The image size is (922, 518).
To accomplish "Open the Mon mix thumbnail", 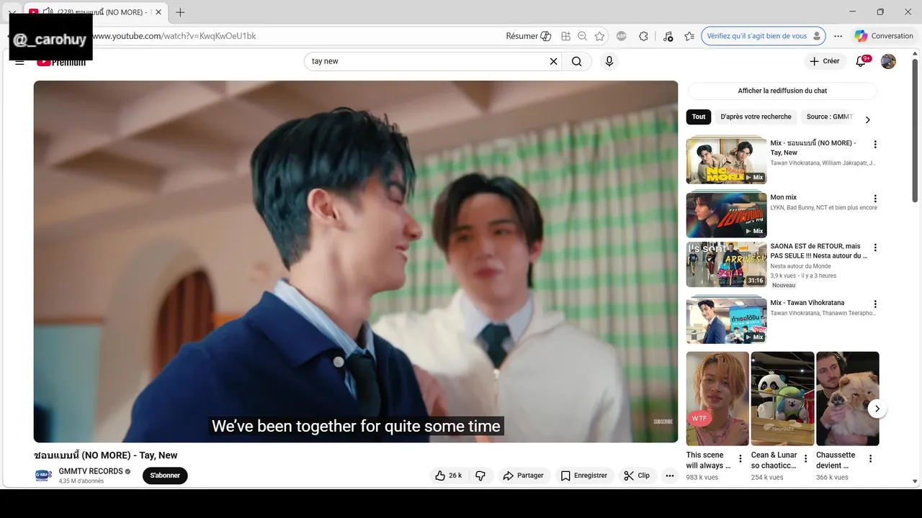I will [726, 214].
